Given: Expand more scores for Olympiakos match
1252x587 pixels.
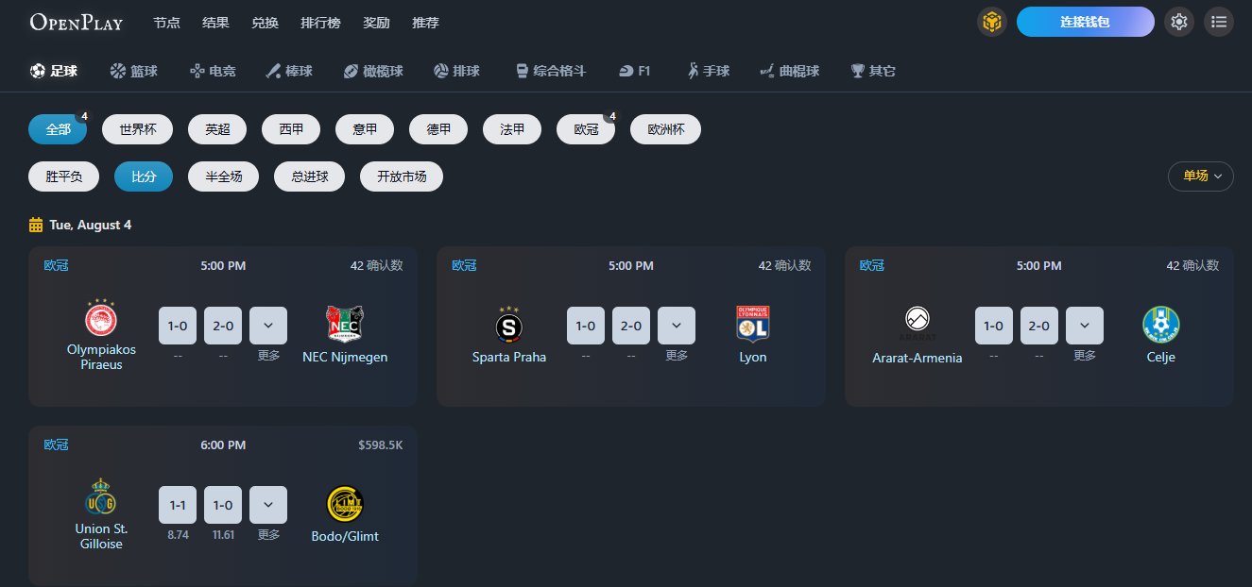Looking at the screenshot, I should [268, 326].
